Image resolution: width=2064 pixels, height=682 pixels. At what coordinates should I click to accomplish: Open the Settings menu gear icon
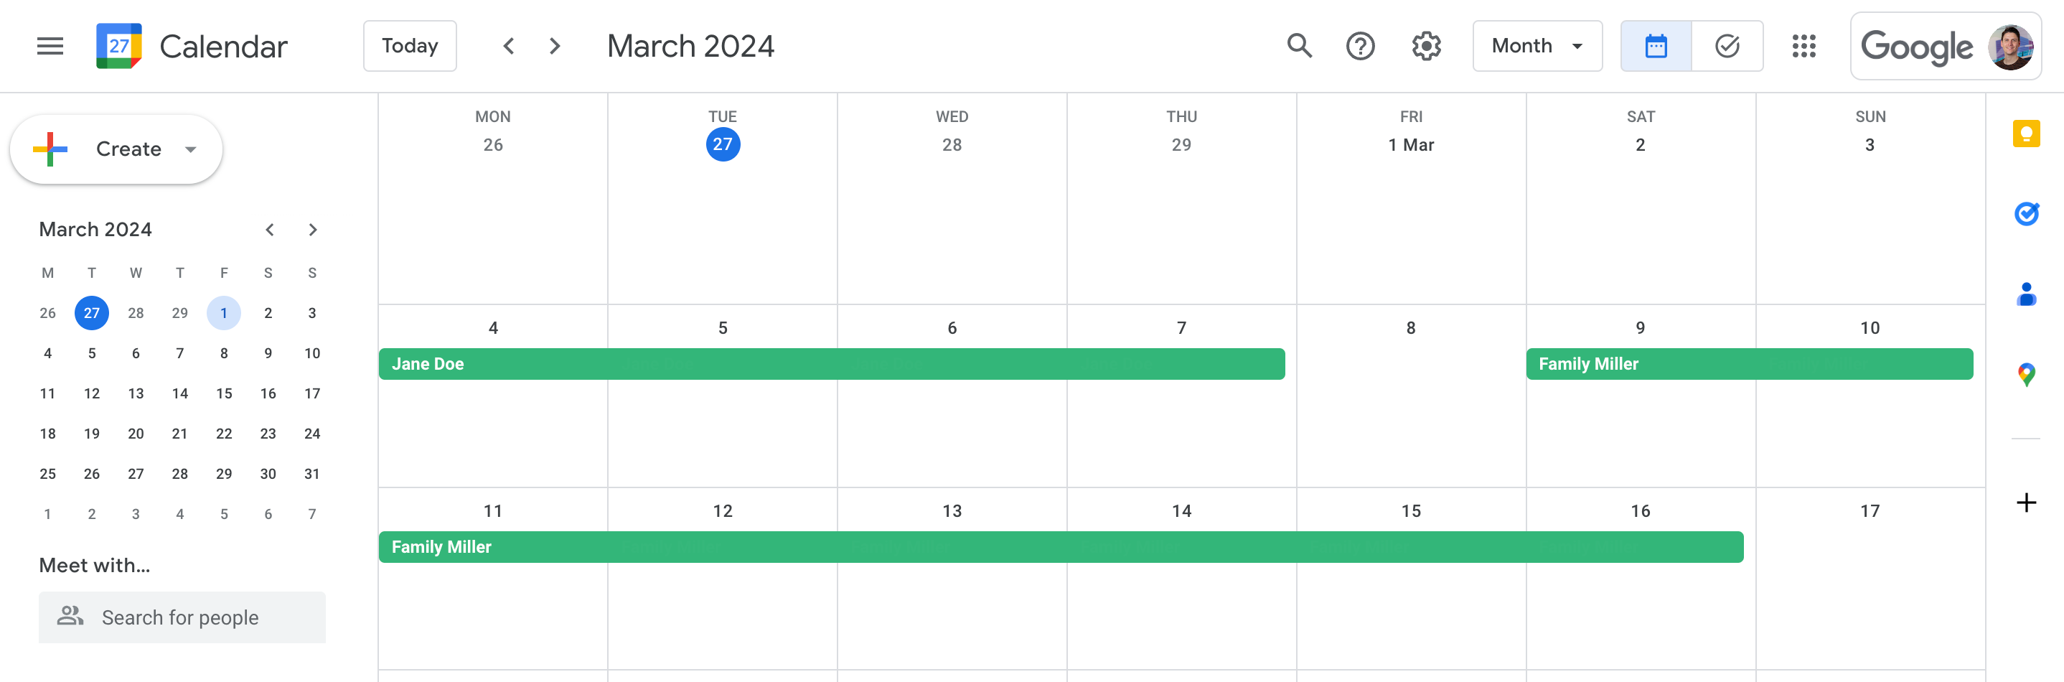(x=1426, y=47)
